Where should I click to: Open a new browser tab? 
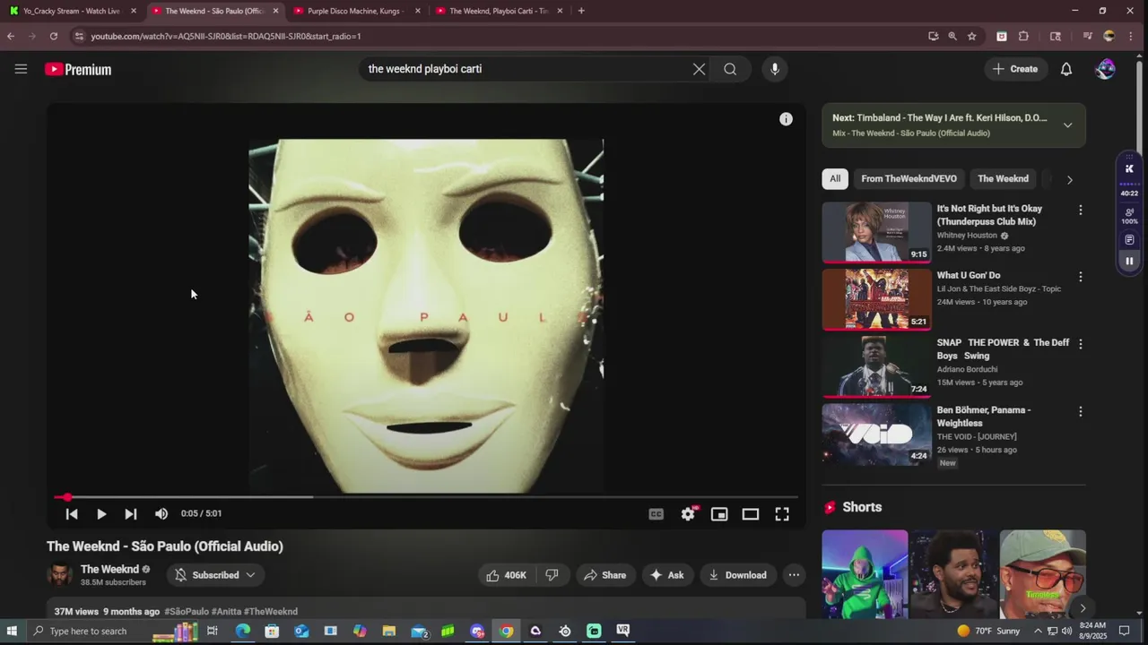(x=581, y=11)
